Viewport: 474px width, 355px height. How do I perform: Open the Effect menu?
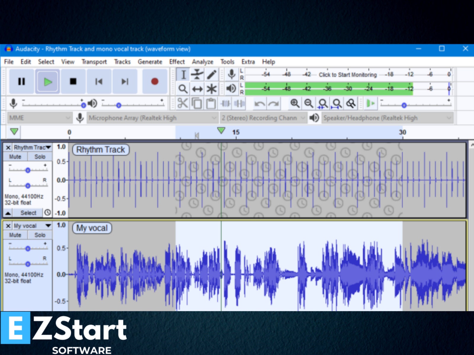point(177,62)
